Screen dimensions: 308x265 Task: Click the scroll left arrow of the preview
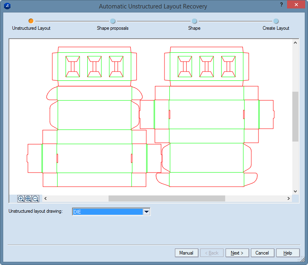[45, 199]
